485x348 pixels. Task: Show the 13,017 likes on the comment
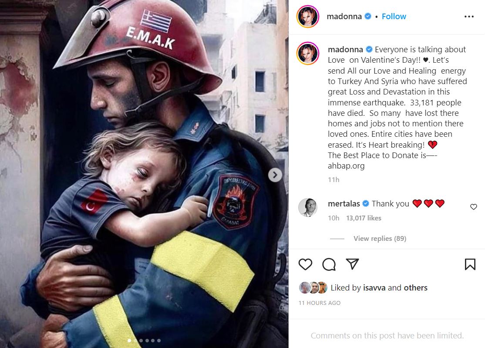(x=364, y=218)
